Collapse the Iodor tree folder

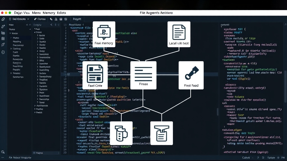pyautogui.click(x=10, y=34)
